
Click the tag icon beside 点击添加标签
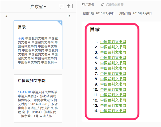click(x=103, y=5)
